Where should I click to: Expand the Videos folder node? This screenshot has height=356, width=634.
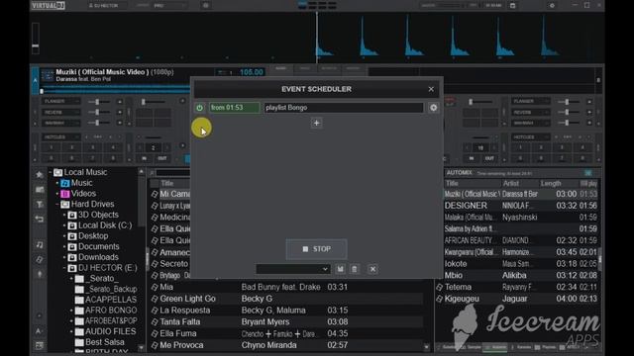point(57,194)
